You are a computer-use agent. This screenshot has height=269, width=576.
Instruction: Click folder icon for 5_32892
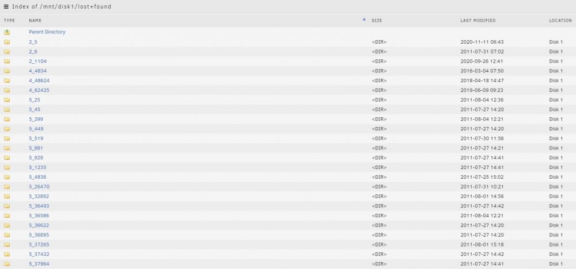pos(7,197)
